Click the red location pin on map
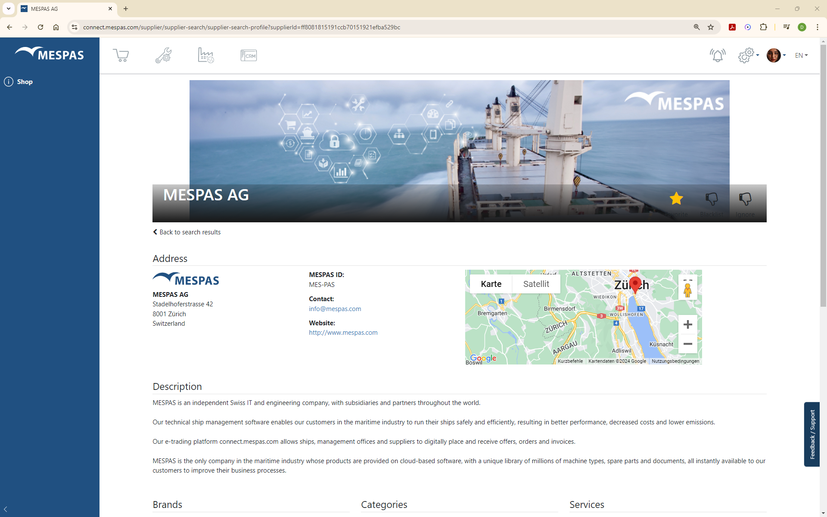 (635, 285)
